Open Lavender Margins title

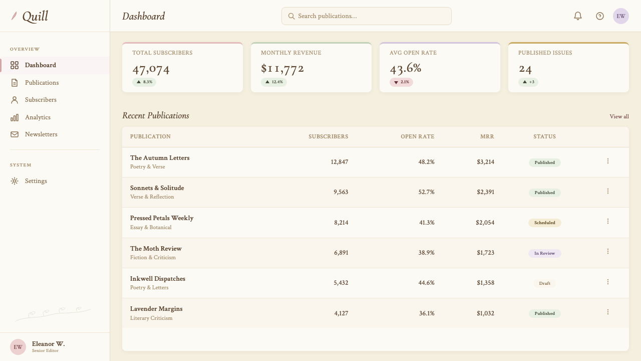[156, 309]
